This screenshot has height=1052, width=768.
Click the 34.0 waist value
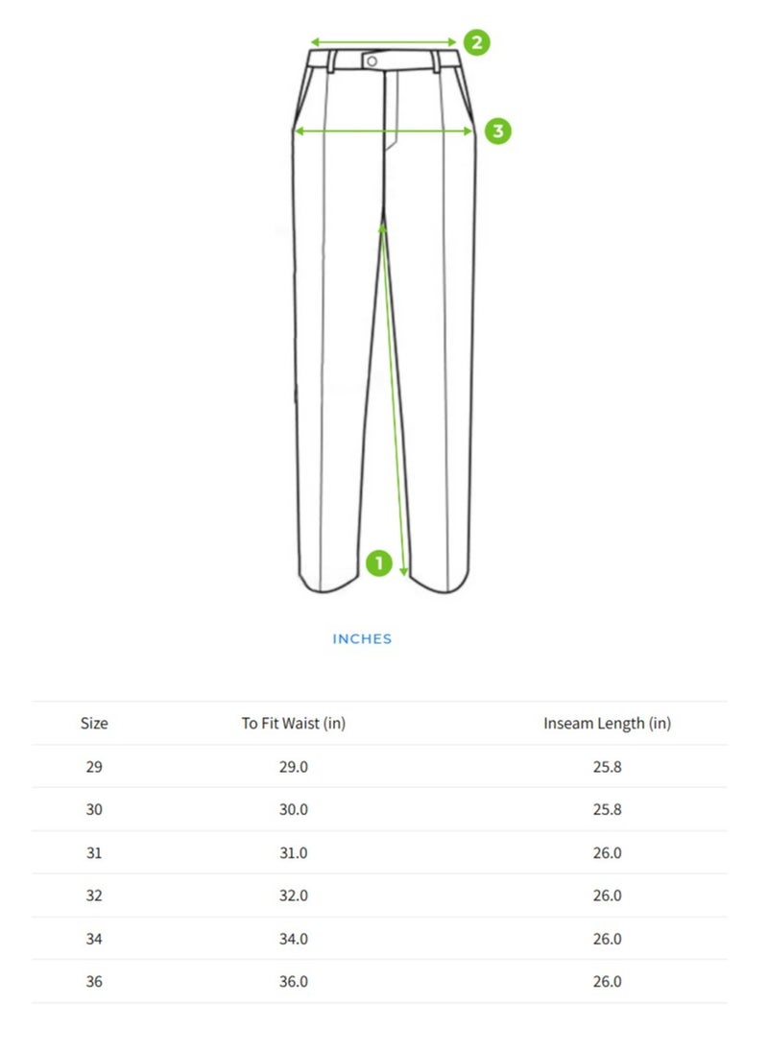coord(294,939)
